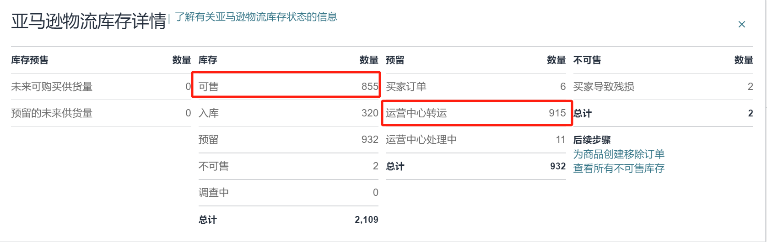Click the 为商品创建移除订单 link
The image size is (767, 242).
click(x=619, y=154)
